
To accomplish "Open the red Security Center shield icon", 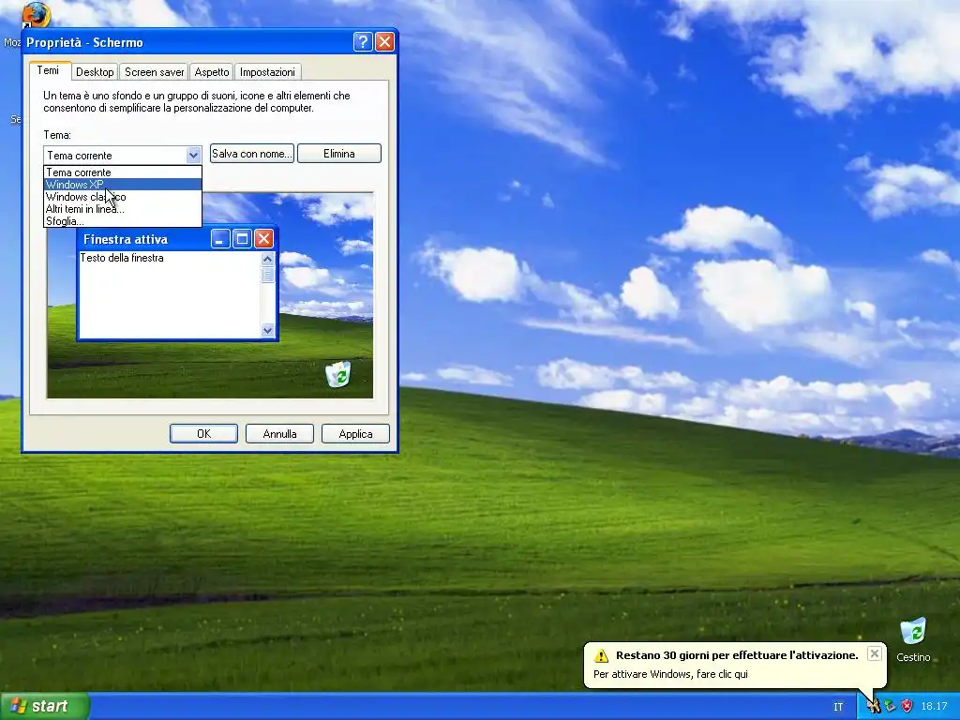I will click(x=907, y=707).
